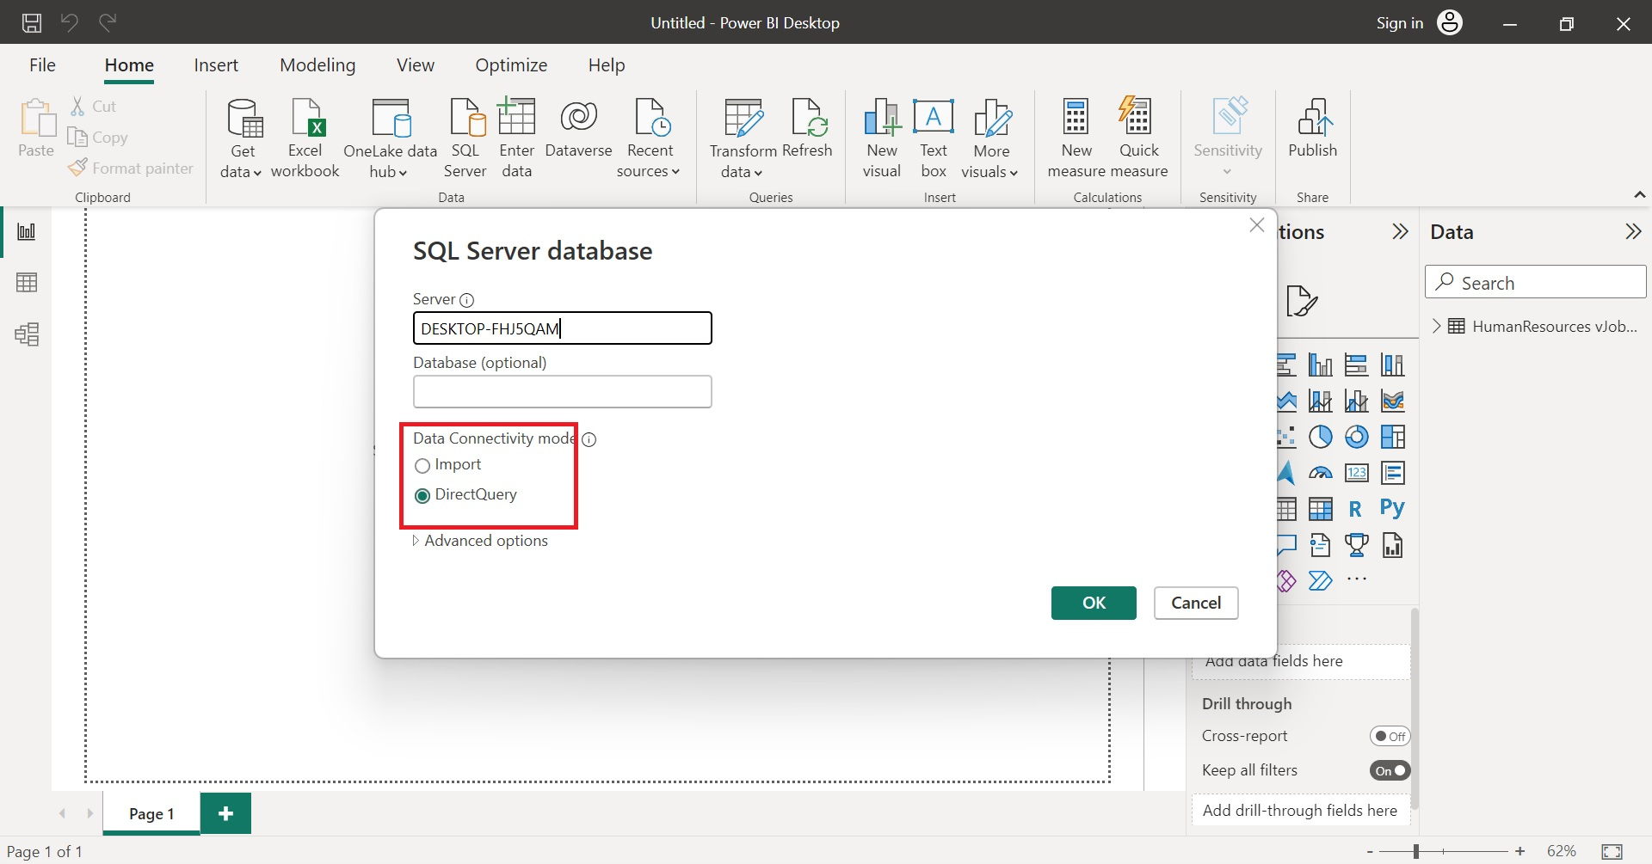1652x864 pixels.
Task: Insert a Text box
Action: point(934,138)
